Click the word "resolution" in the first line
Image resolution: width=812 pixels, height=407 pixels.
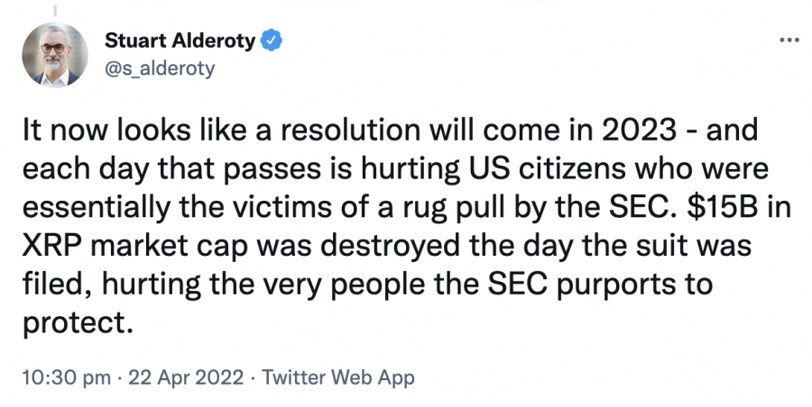pos(346,130)
